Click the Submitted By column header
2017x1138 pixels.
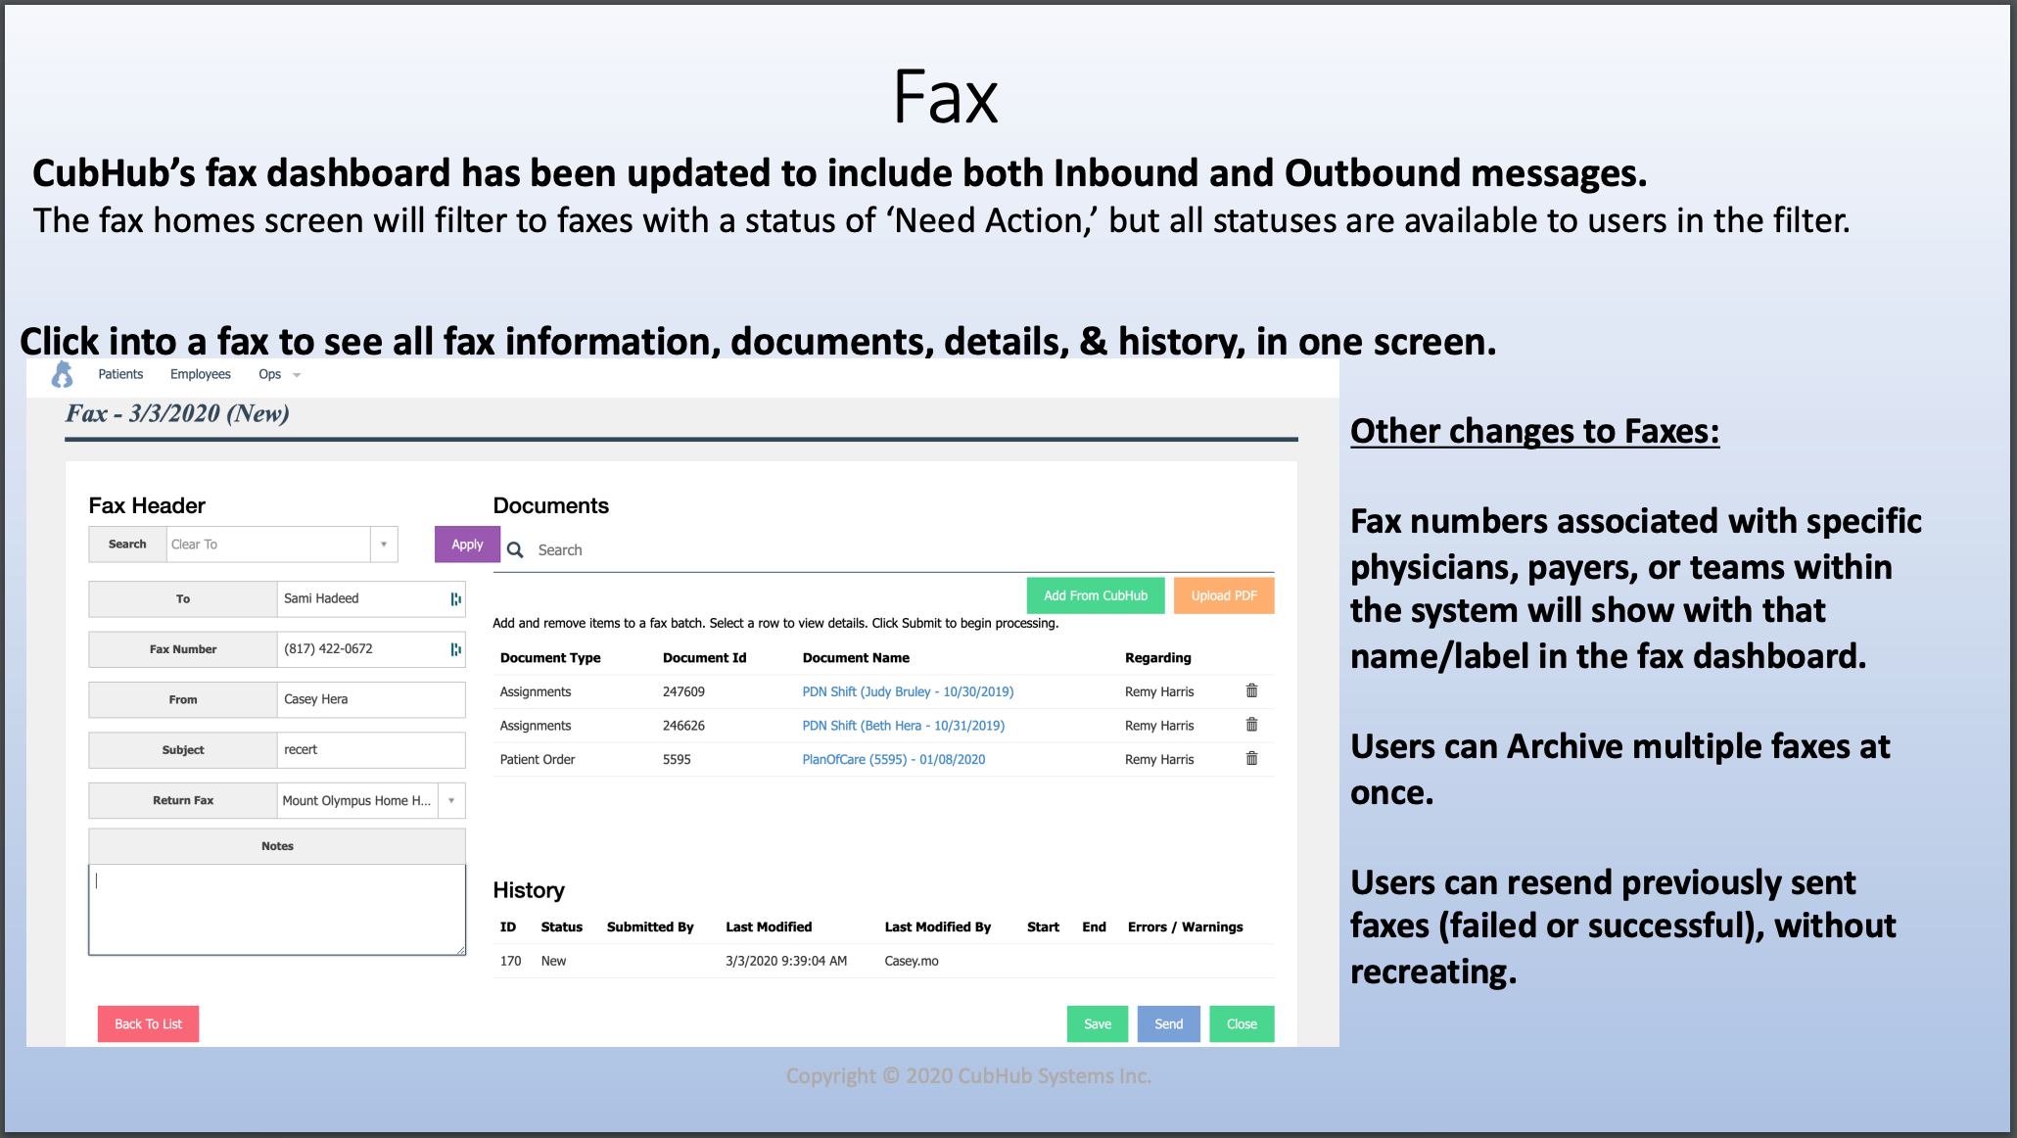tap(650, 926)
